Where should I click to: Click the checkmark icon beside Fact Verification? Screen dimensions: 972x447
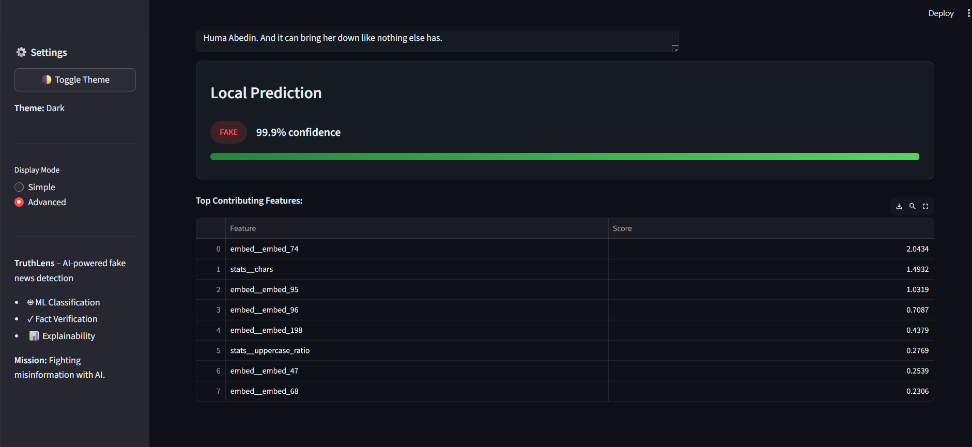pos(29,319)
